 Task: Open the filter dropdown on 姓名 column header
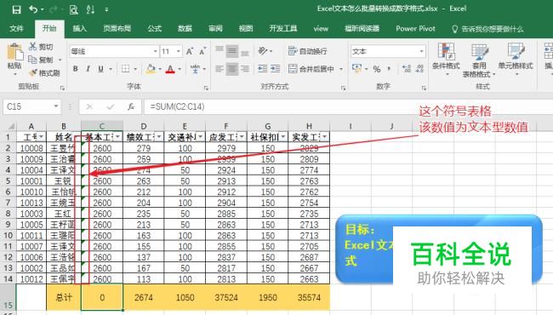[x=76, y=137]
